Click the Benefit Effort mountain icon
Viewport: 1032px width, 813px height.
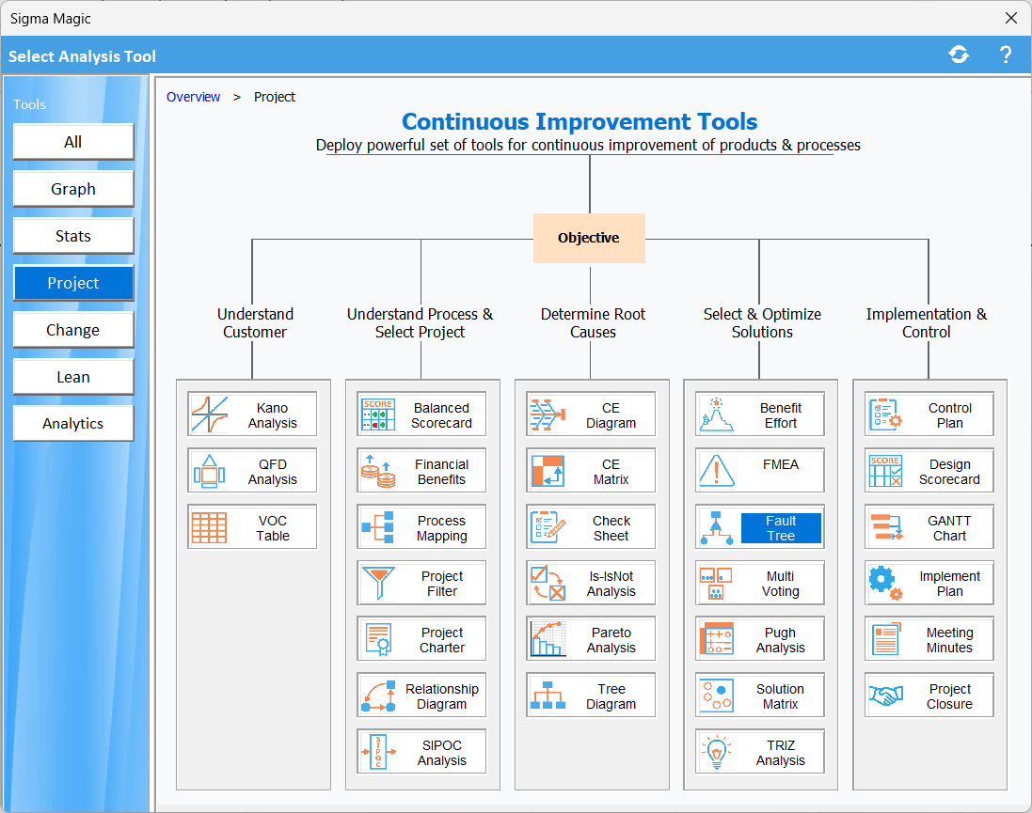pyautogui.click(x=716, y=414)
